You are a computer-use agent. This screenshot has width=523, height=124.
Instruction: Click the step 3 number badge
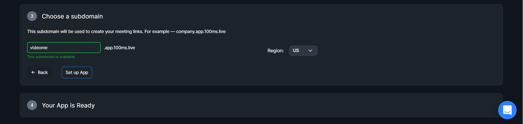(x=32, y=16)
